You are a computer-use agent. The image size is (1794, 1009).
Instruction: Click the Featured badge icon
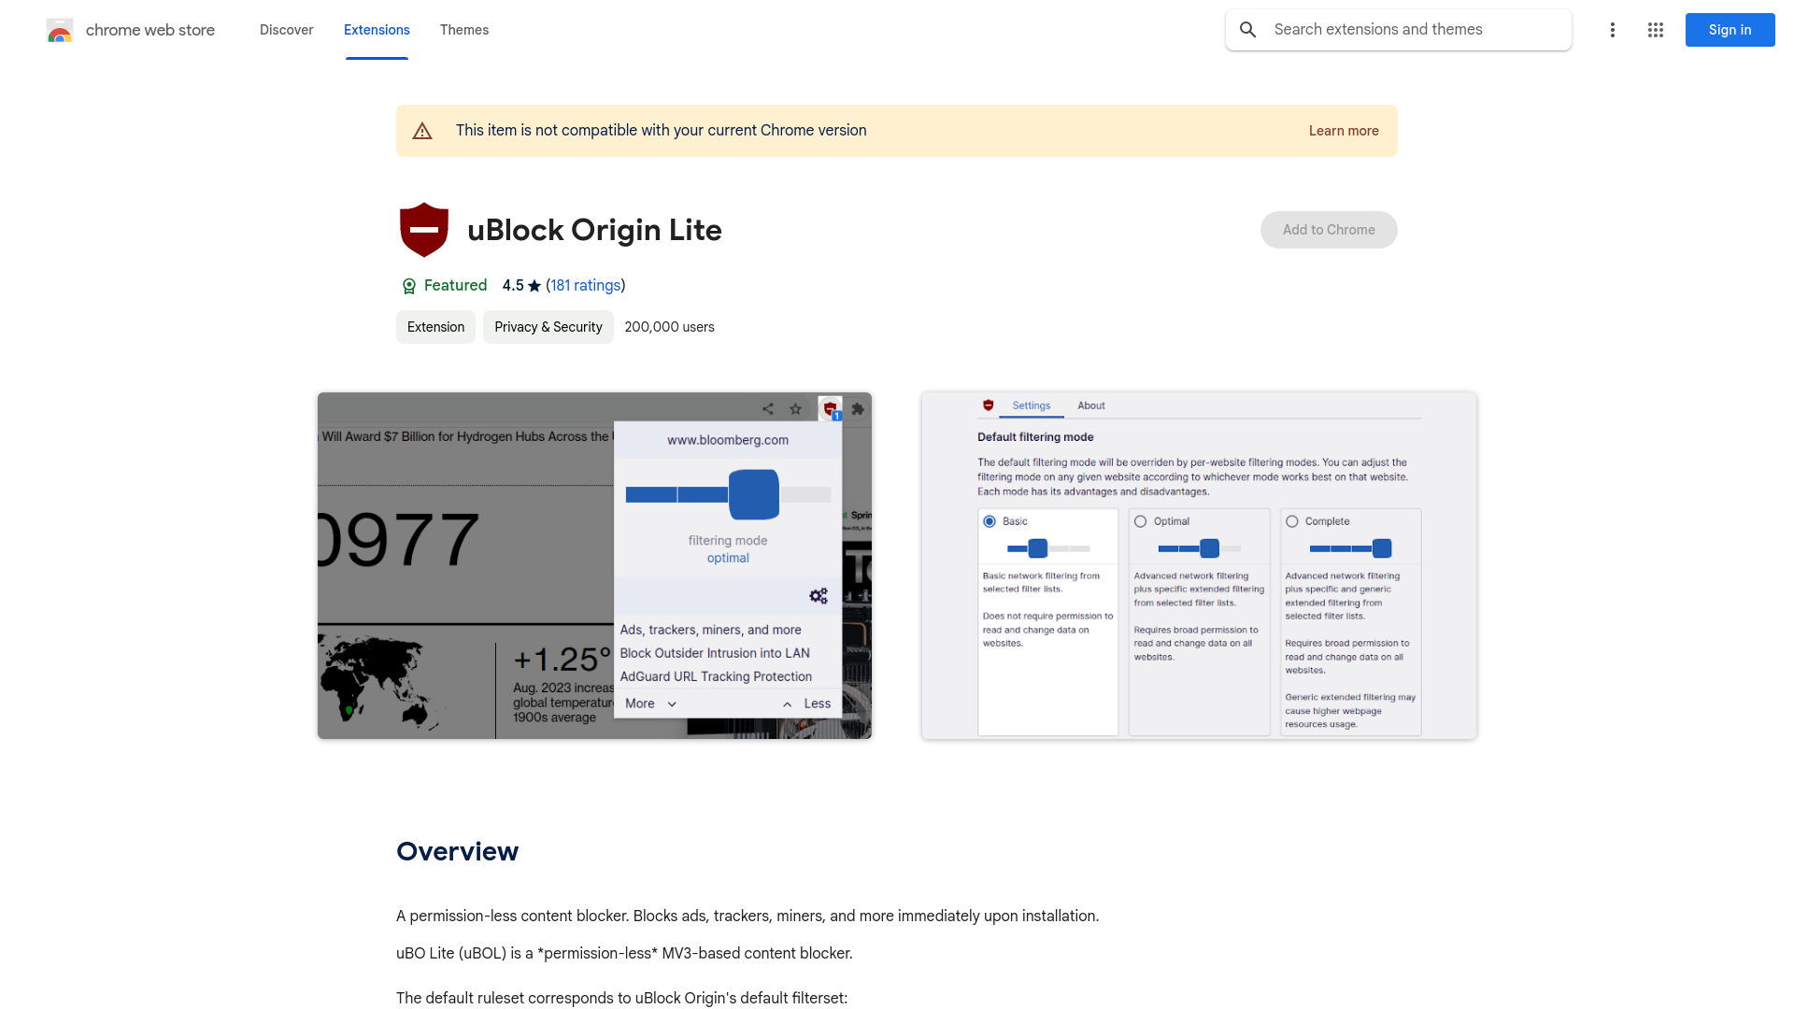[408, 286]
